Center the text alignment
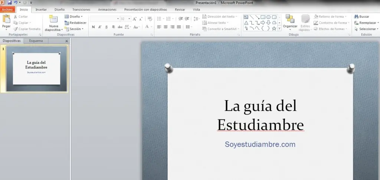380x180 pixels. click(x=166, y=27)
